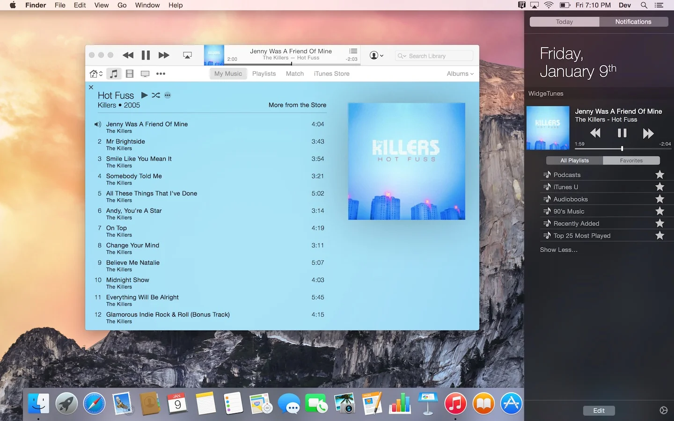Click More from the Store link

297,105
